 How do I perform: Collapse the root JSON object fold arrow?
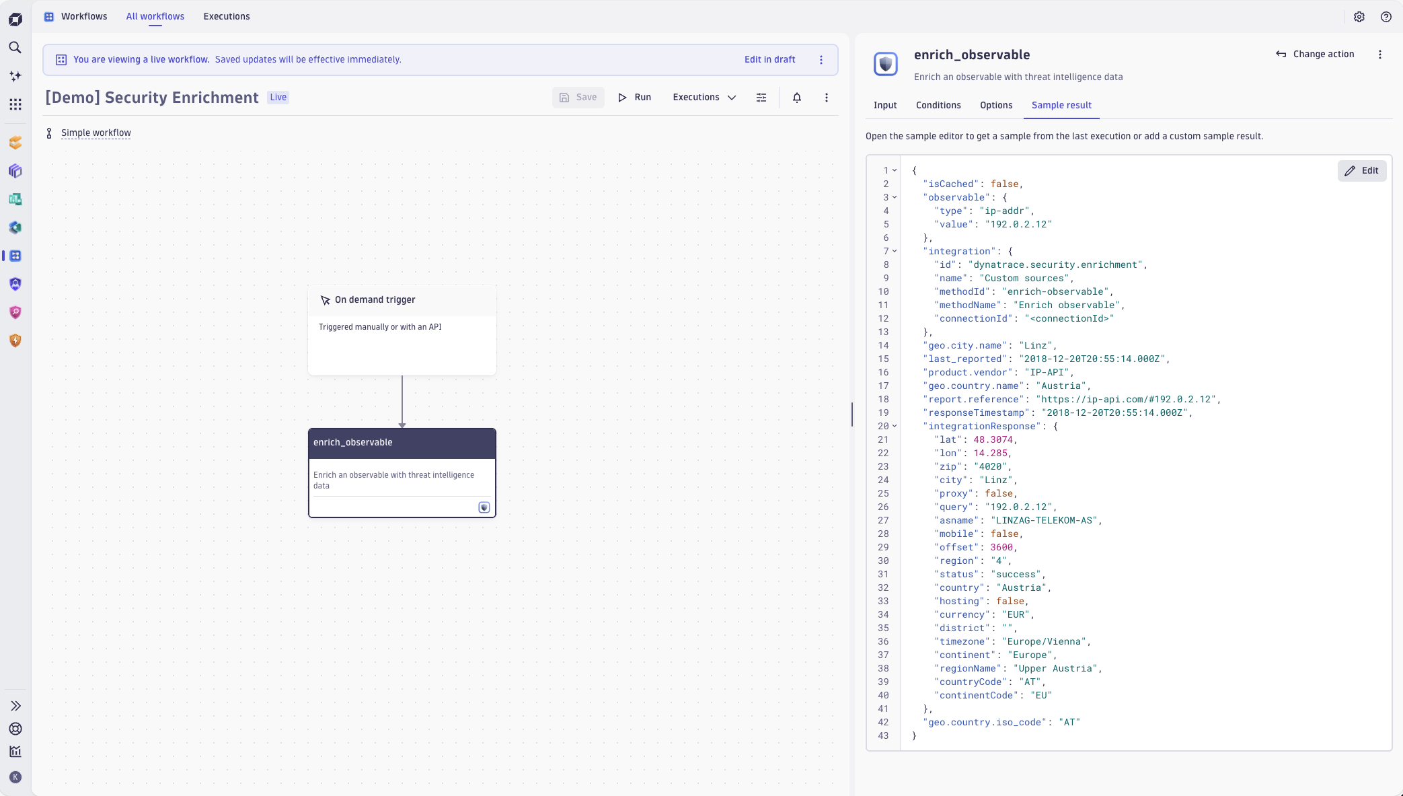pos(895,170)
